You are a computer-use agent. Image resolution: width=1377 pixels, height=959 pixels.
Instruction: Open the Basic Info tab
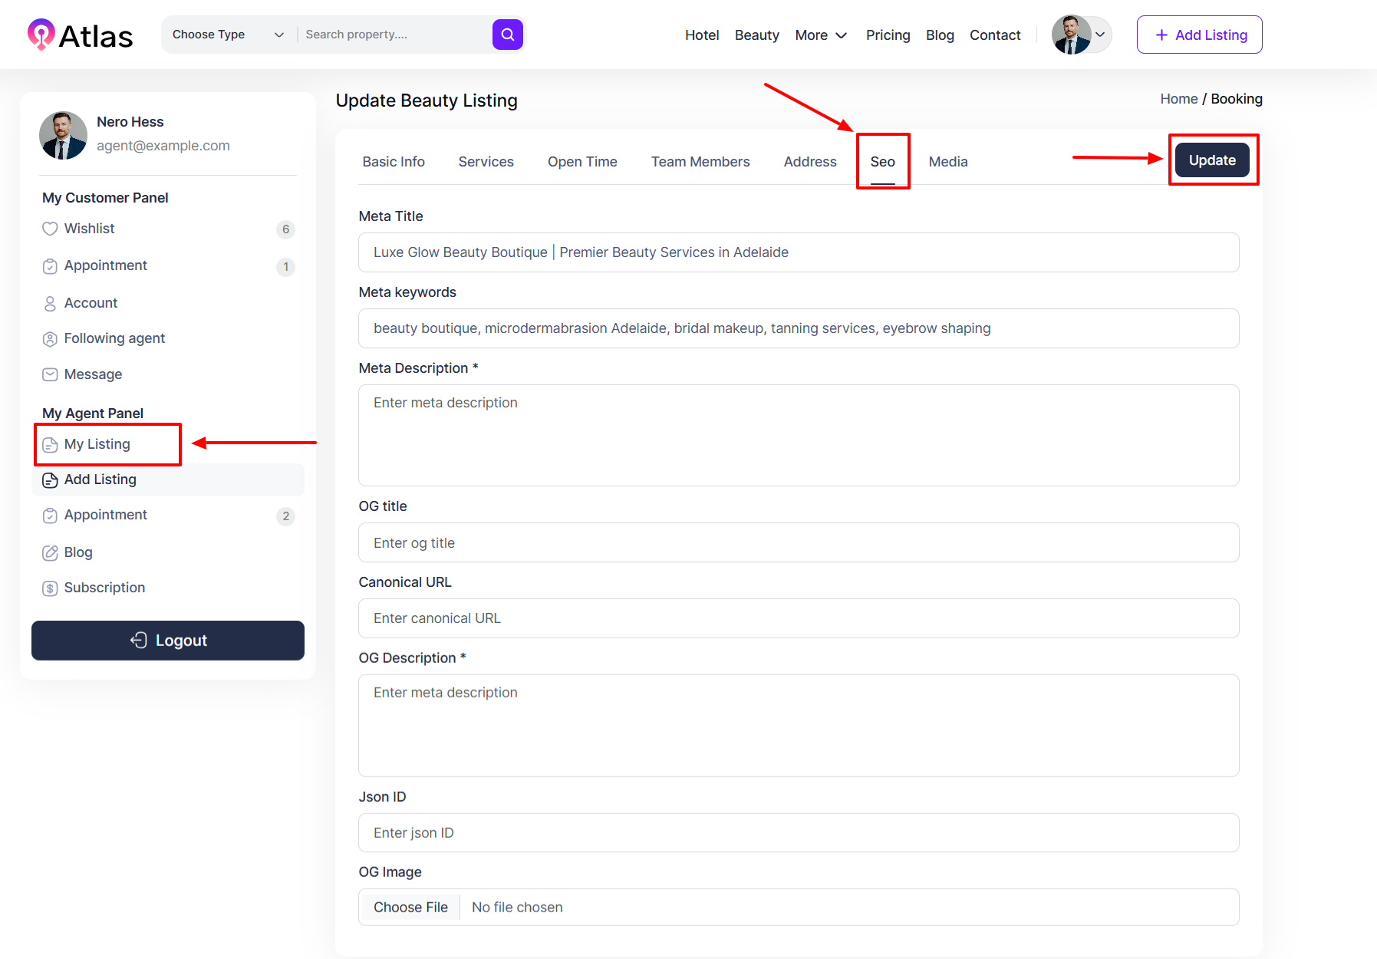[x=393, y=162]
